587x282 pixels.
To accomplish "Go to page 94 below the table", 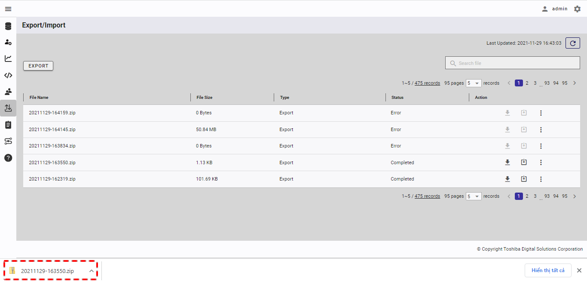I will point(556,196).
